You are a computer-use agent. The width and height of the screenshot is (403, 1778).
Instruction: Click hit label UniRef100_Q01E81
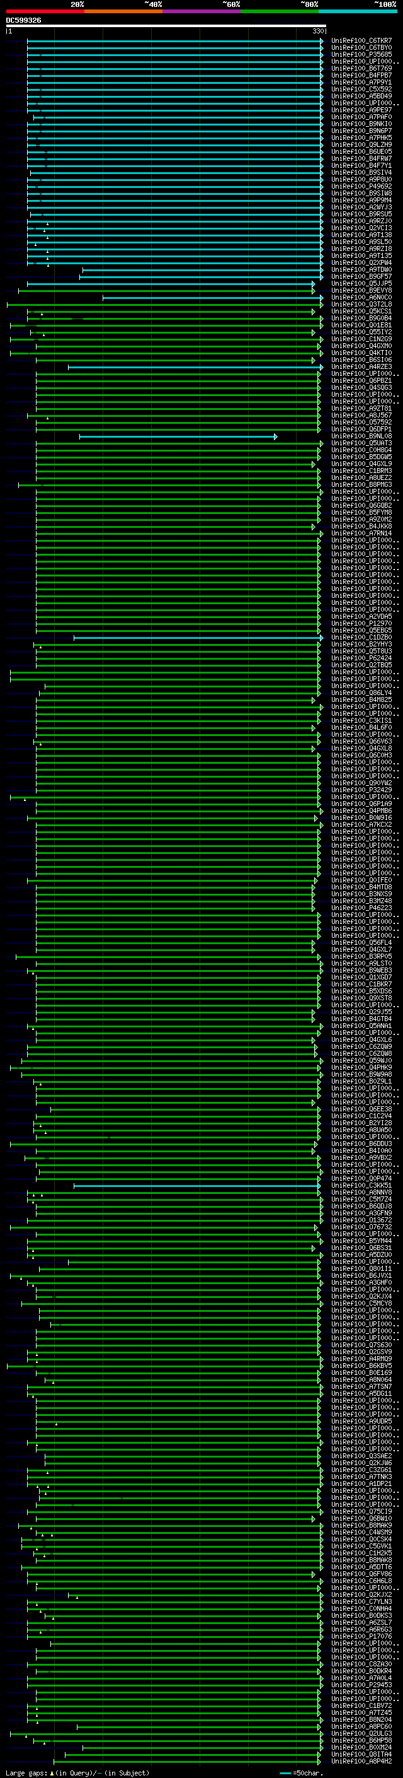[361, 325]
